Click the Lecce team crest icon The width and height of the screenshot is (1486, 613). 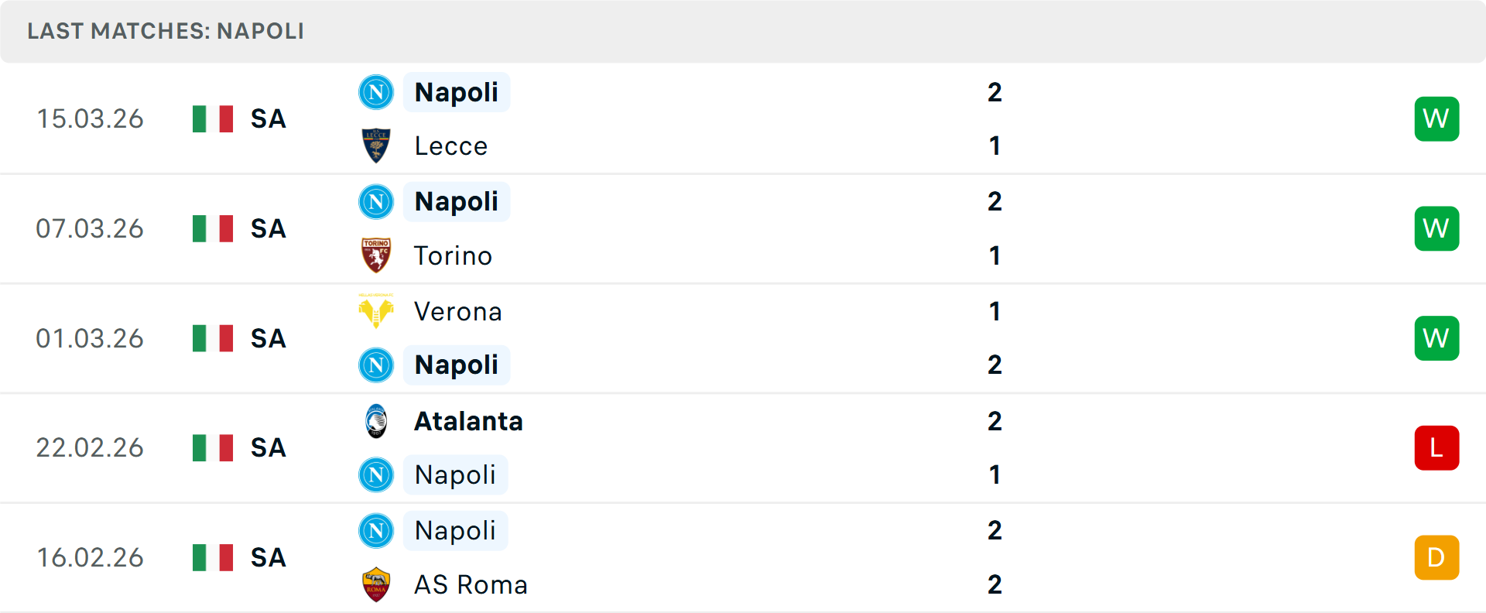[x=376, y=146]
